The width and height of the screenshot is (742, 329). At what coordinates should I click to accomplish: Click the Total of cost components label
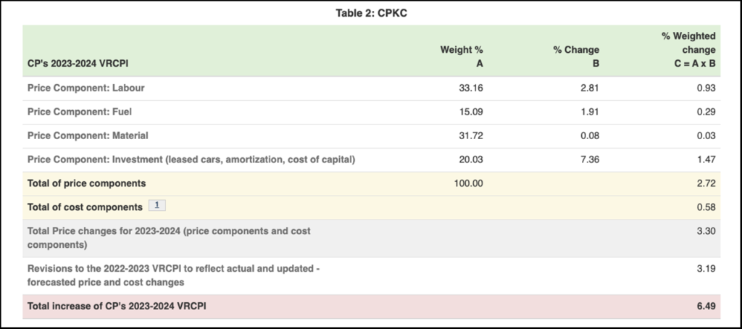point(85,207)
